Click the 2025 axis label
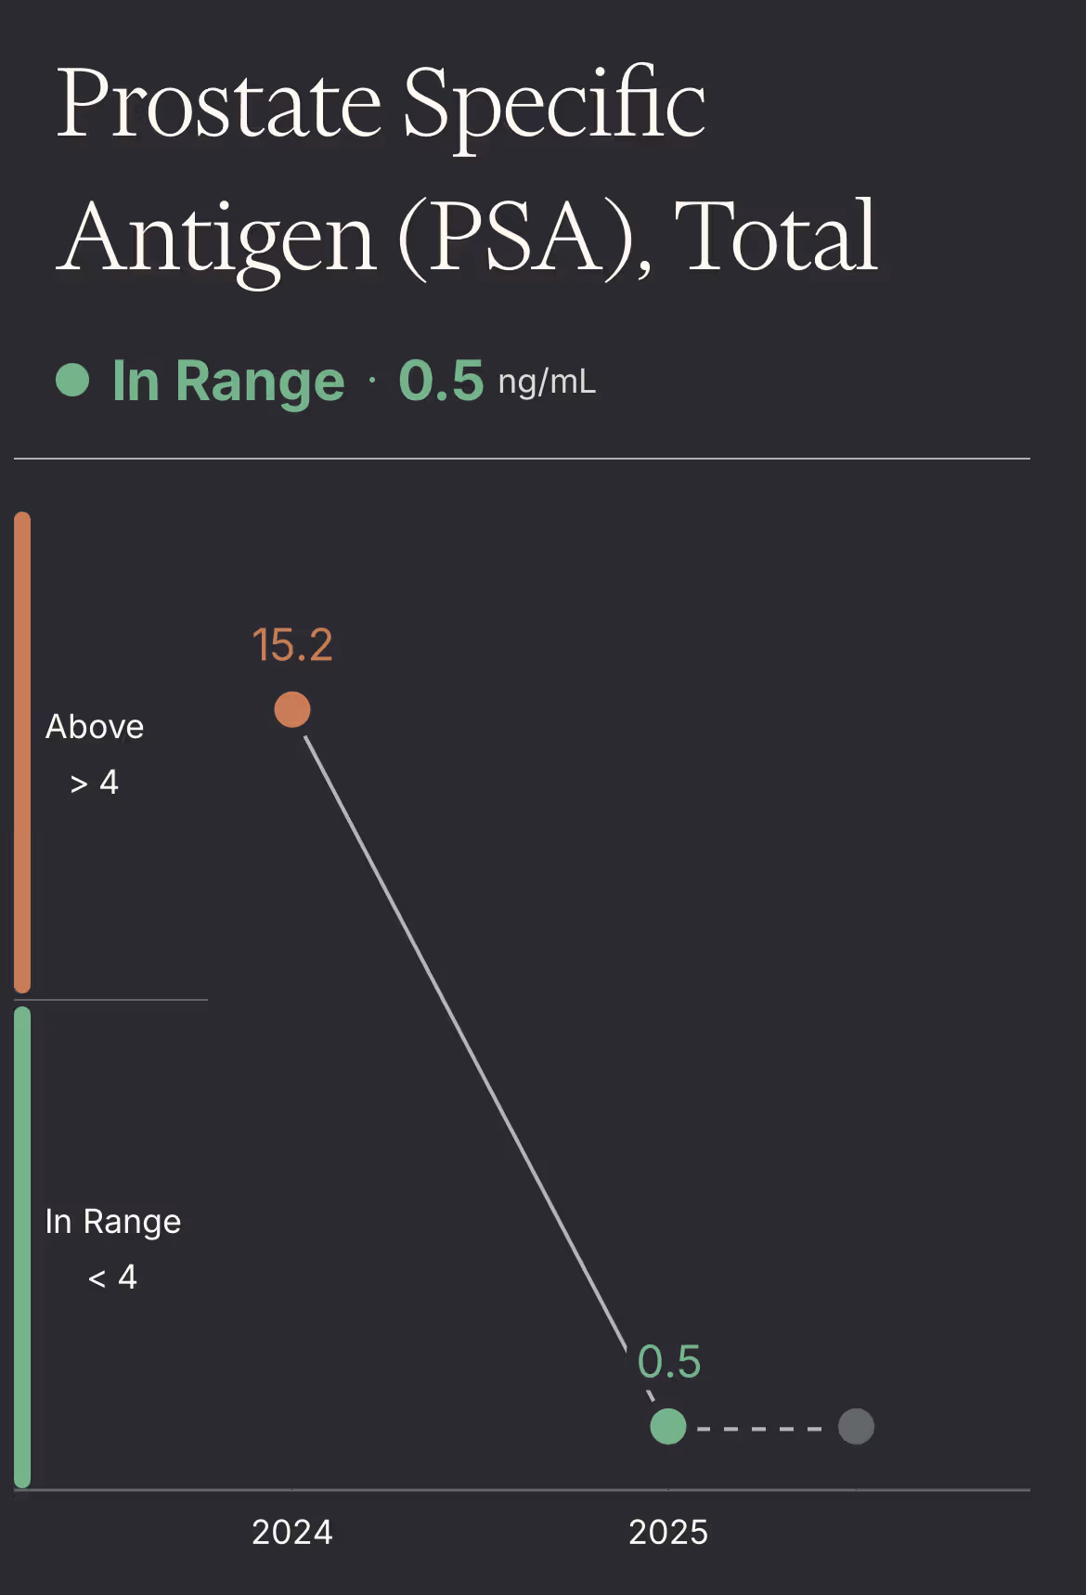This screenshot has height=1595, width=1086. click(668, 1532)
